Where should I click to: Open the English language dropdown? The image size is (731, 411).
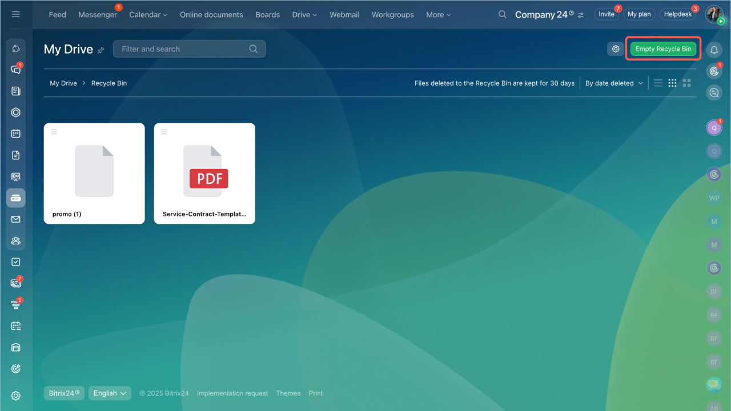coord(110,393)
